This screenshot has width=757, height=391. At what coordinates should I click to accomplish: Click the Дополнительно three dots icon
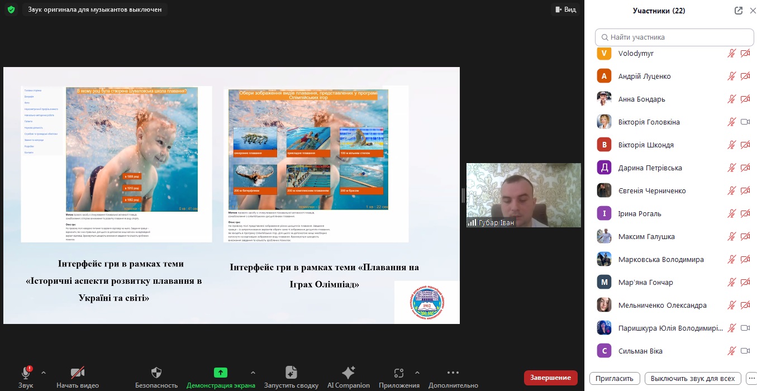pyautogui.click(x=453, y=373)
